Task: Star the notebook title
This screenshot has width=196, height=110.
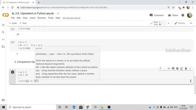Action: (58, 13)
